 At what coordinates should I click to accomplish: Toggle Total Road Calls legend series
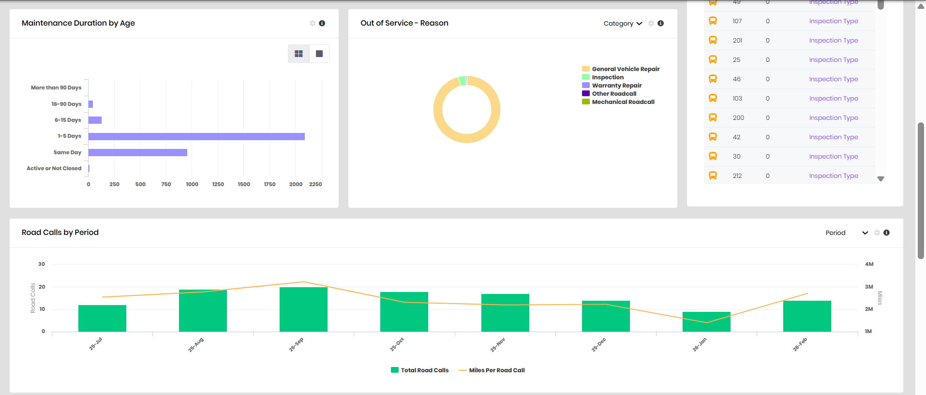(419, 370)
